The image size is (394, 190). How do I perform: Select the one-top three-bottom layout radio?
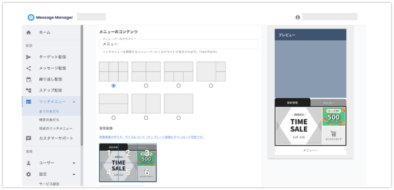click(178, 85)
